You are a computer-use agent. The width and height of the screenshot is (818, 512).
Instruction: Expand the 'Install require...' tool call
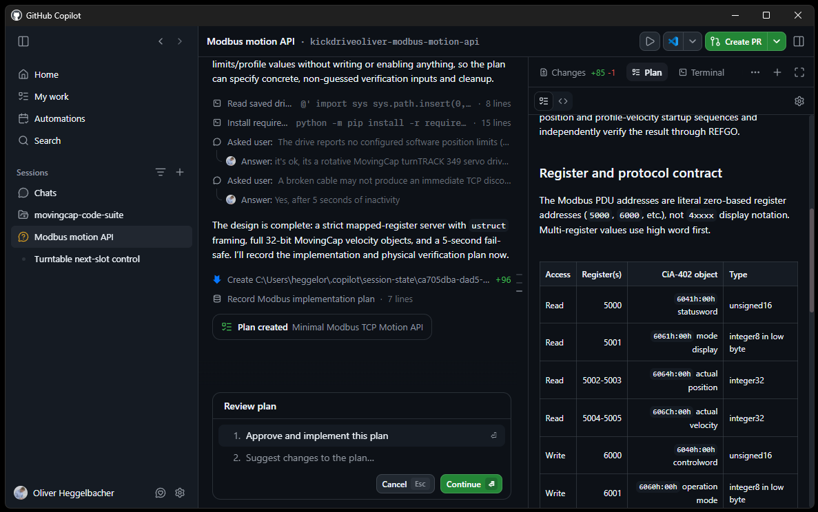tap(362, 123)
